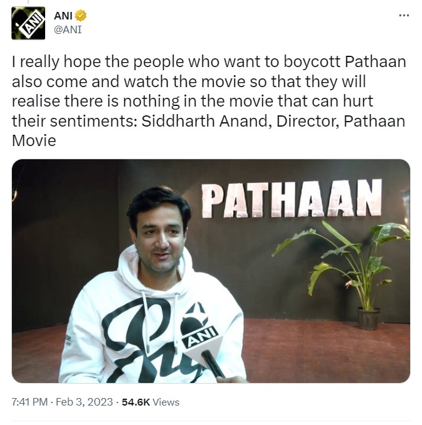Click the PATHAAN sign in the video
422x425 pixels.
[292, 199]
